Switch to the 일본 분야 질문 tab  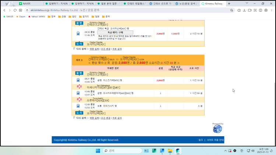(109, 4)
